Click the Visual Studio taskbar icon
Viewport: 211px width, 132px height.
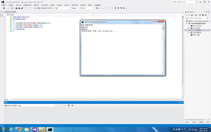point(34,129)
